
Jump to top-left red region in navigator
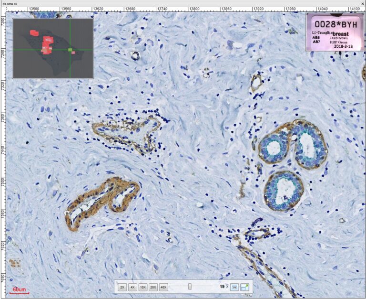tap(34, 33)
